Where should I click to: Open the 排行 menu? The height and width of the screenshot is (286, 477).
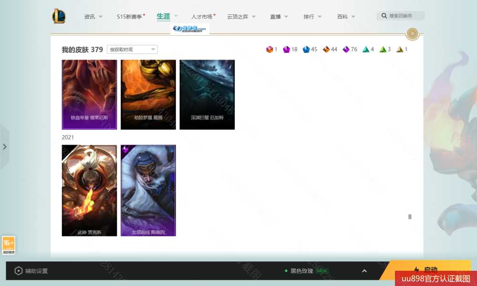(x=309, y=17)
